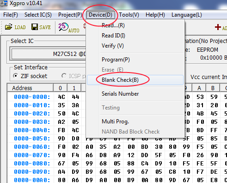This screenshot has height=183, width=227.
Task: Select address row 0000-0010:
Action: point(32,105)
